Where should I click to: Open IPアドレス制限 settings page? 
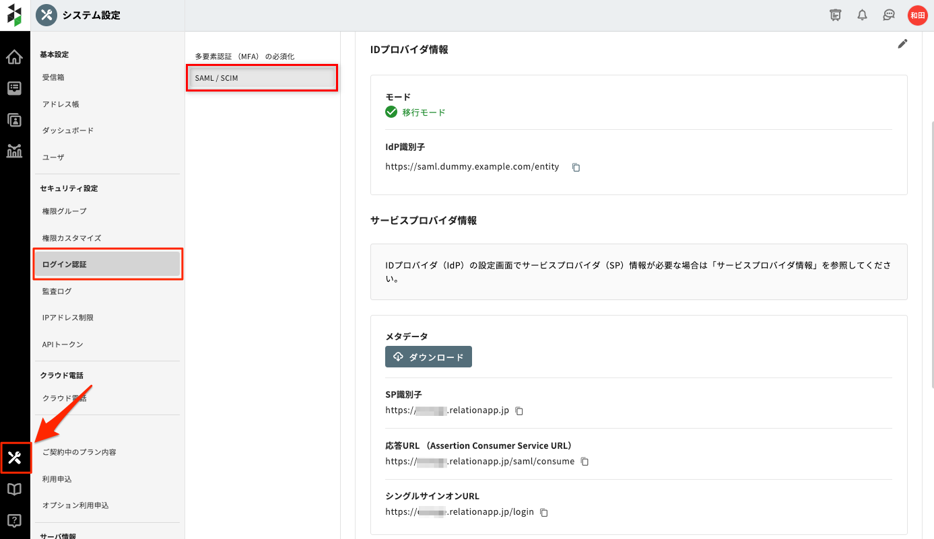(67, 318)
